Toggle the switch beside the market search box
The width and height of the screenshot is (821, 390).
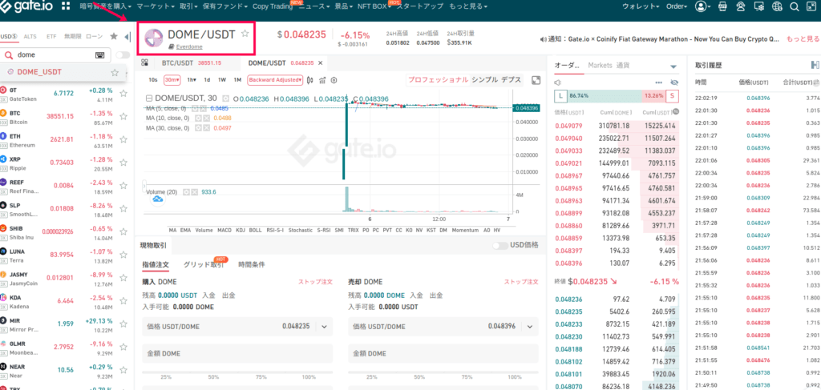click(123, 55)
